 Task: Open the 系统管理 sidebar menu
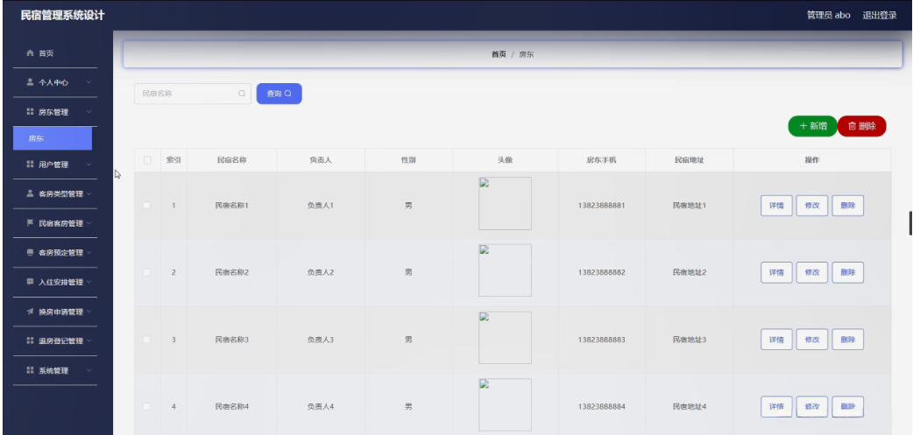(x=54, y=370)
